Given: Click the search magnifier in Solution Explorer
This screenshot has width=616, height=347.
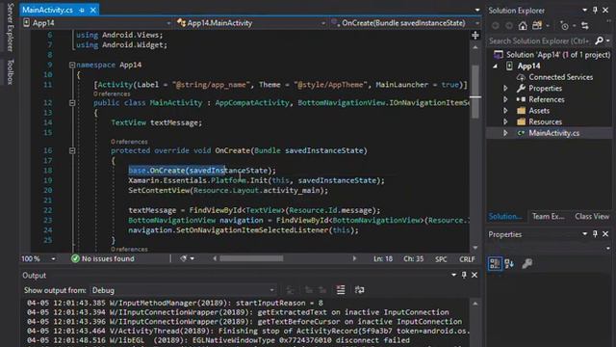Looking at the screenshot, I should click(599, 40).
